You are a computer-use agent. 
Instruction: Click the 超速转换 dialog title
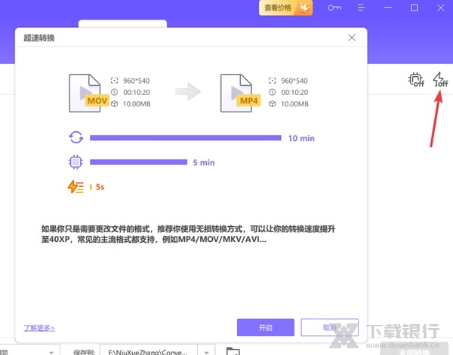[x=39, y=38]
